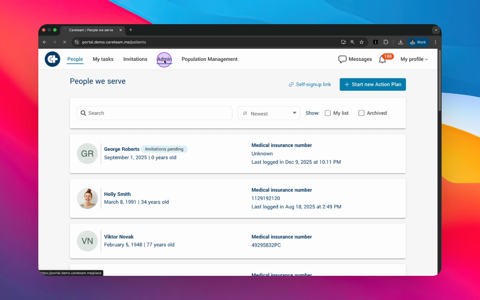480x300 pixels.
Task: Click 'March 8, 1991 | 34 years old'
Action: point(136,202)
